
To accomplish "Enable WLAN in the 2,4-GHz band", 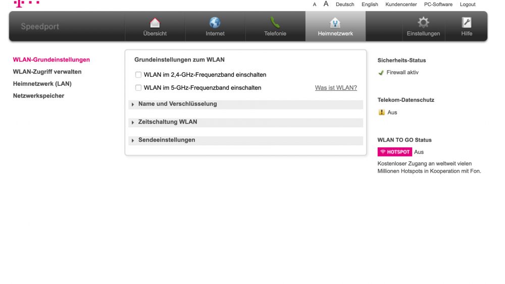I will point(138,75).
